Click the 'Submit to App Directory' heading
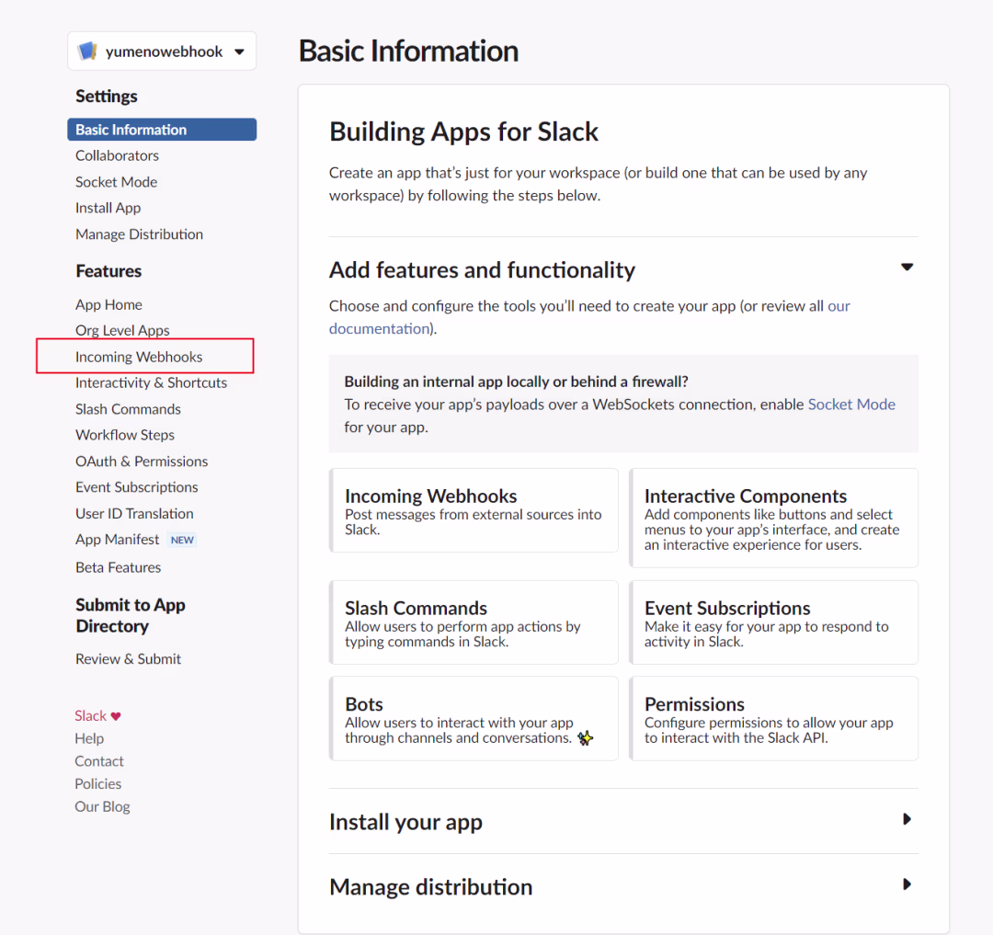 tap(131, 616)
